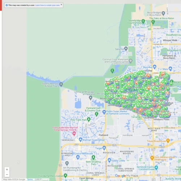The width and height of the screenshot is (181, 181).
Task: Click the Google My Maps logo
Action: click(126, 176)
